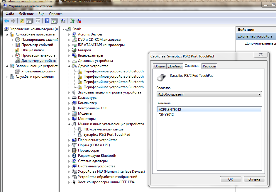The width and height of the screenshot is (276, 192).
Task: Open the Действие menu
Action: click(26, 14)
